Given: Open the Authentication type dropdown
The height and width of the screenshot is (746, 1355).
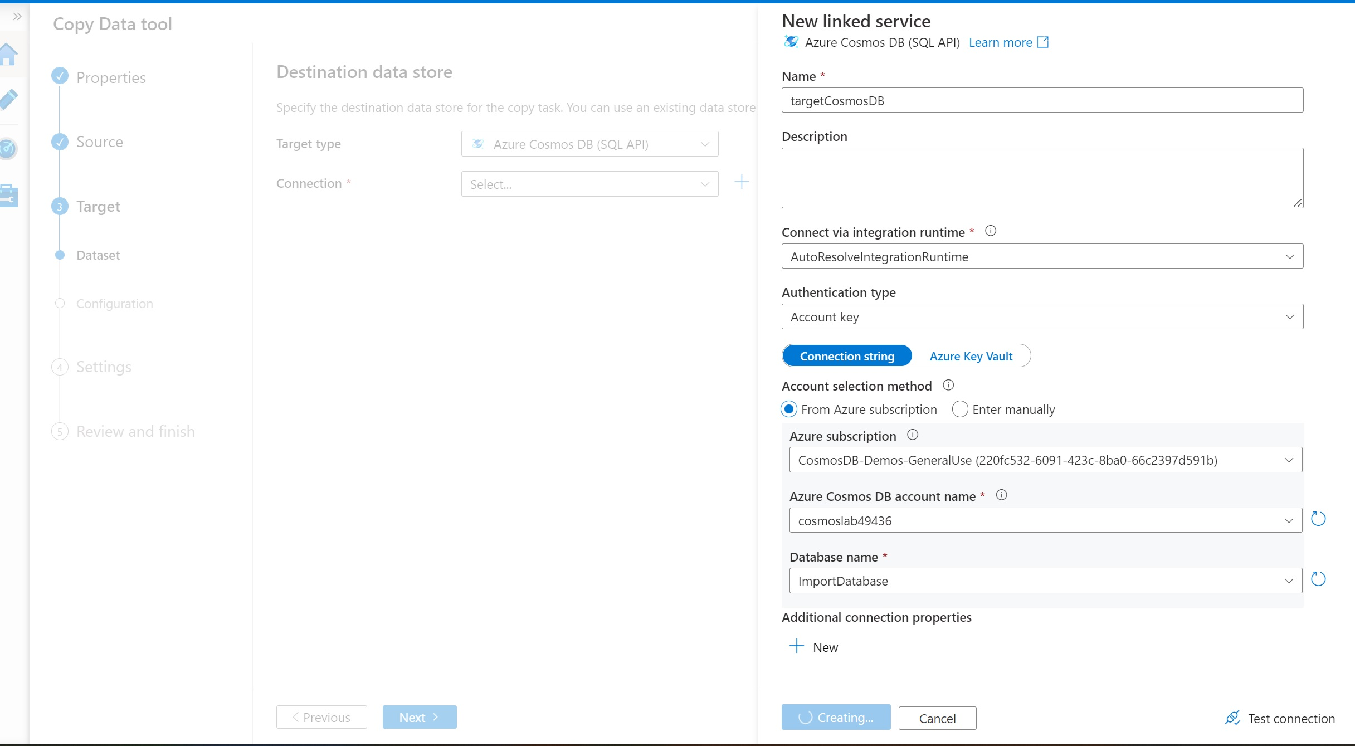Looking at the screenshot, I should (x=1042, y=316).
